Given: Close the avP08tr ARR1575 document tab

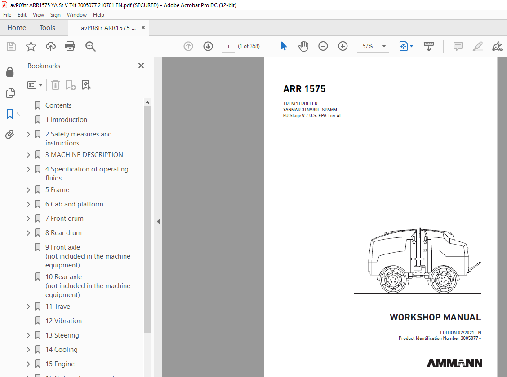Looking at the screenshot, I should (x=143, y=28).
